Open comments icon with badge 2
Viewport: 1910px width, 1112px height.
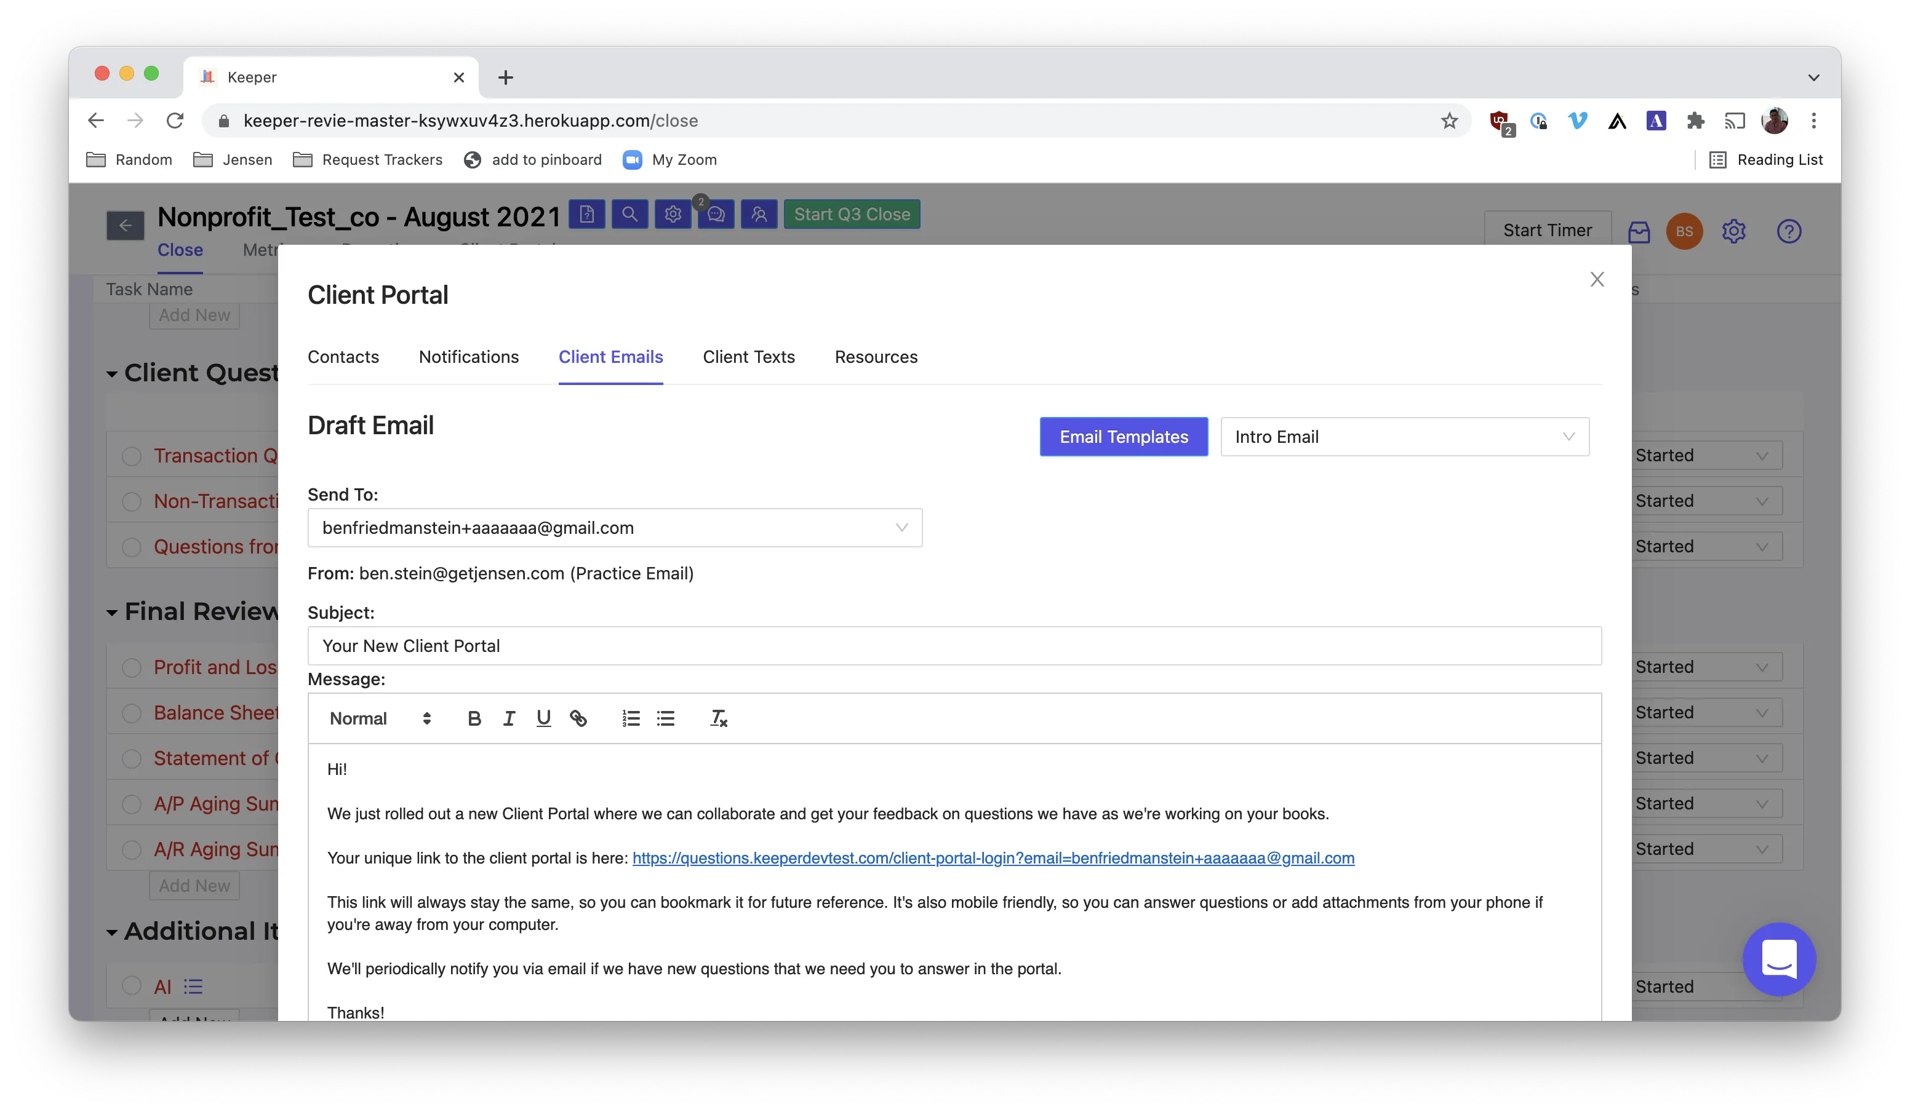point(716,215)
